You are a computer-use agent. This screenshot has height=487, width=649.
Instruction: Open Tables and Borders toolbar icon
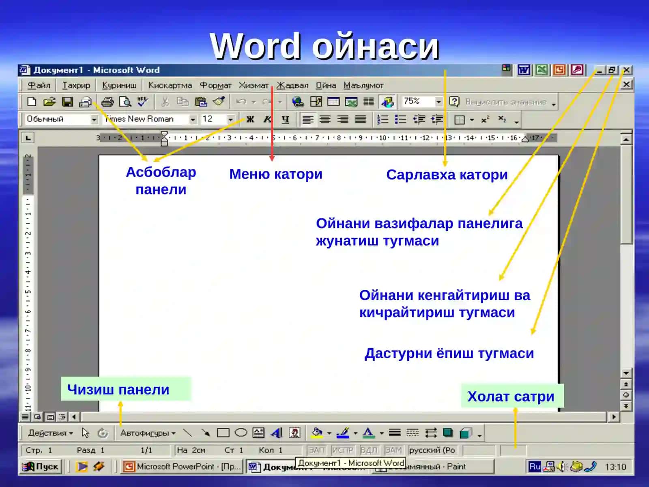(316, 102)
